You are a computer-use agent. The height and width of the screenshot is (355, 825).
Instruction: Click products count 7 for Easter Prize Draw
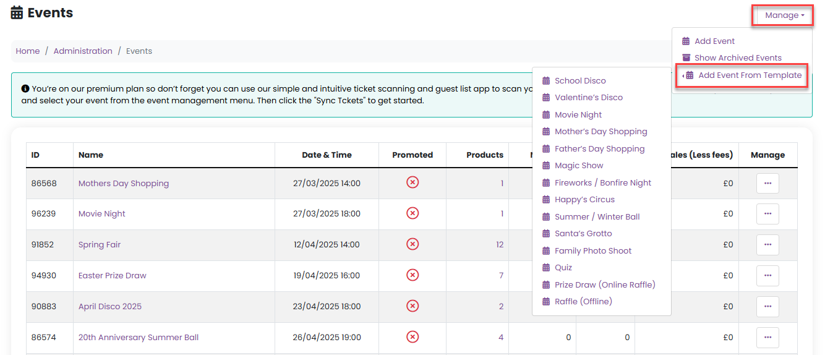click(501, 276)
